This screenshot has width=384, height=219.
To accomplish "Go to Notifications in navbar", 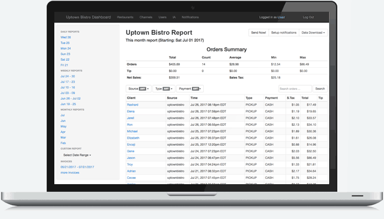I will coord(190,17).
